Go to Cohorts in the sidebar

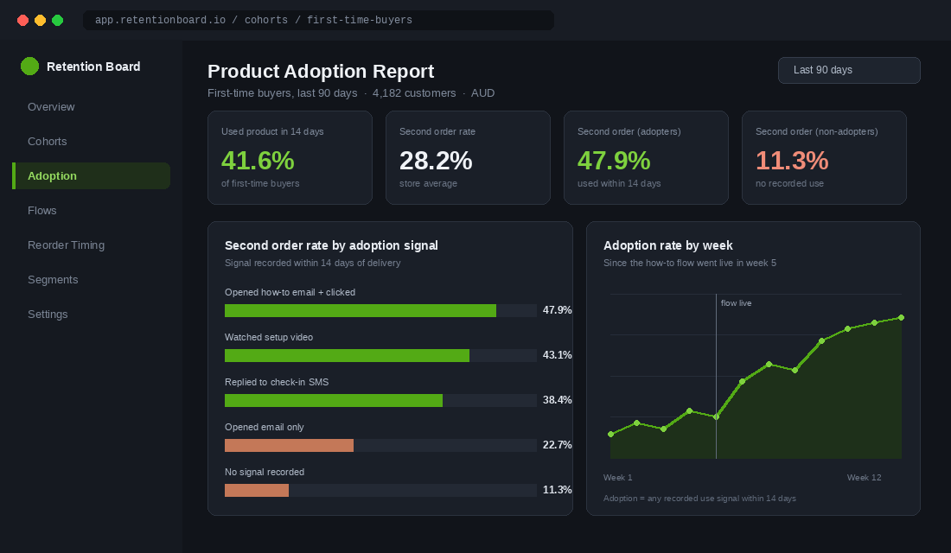tap(48, 142)
